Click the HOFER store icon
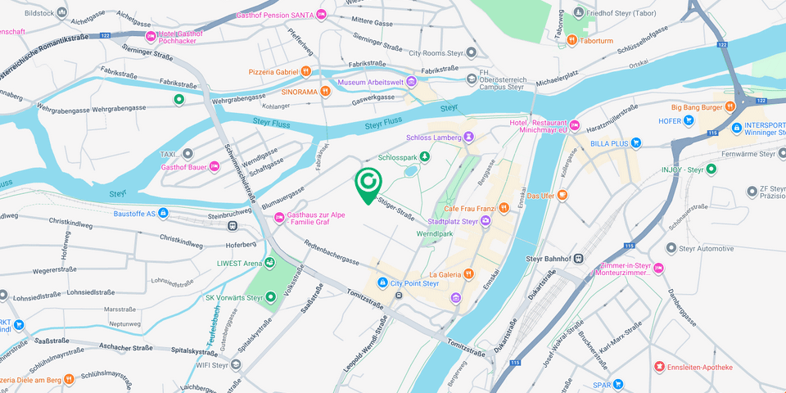The width and height of the screenshot is (786, 393). click(689, 120)
